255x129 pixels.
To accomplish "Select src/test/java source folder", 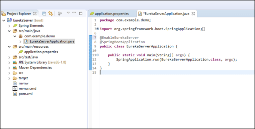I will coord(28,57).
